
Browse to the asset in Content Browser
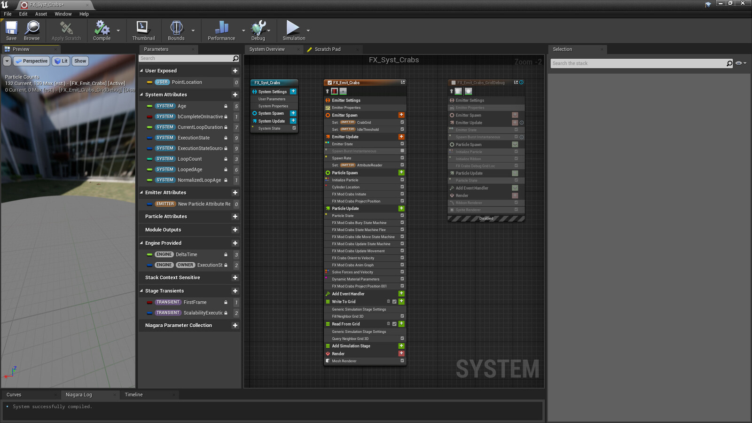pyautogui.click(x=31, y=30)
